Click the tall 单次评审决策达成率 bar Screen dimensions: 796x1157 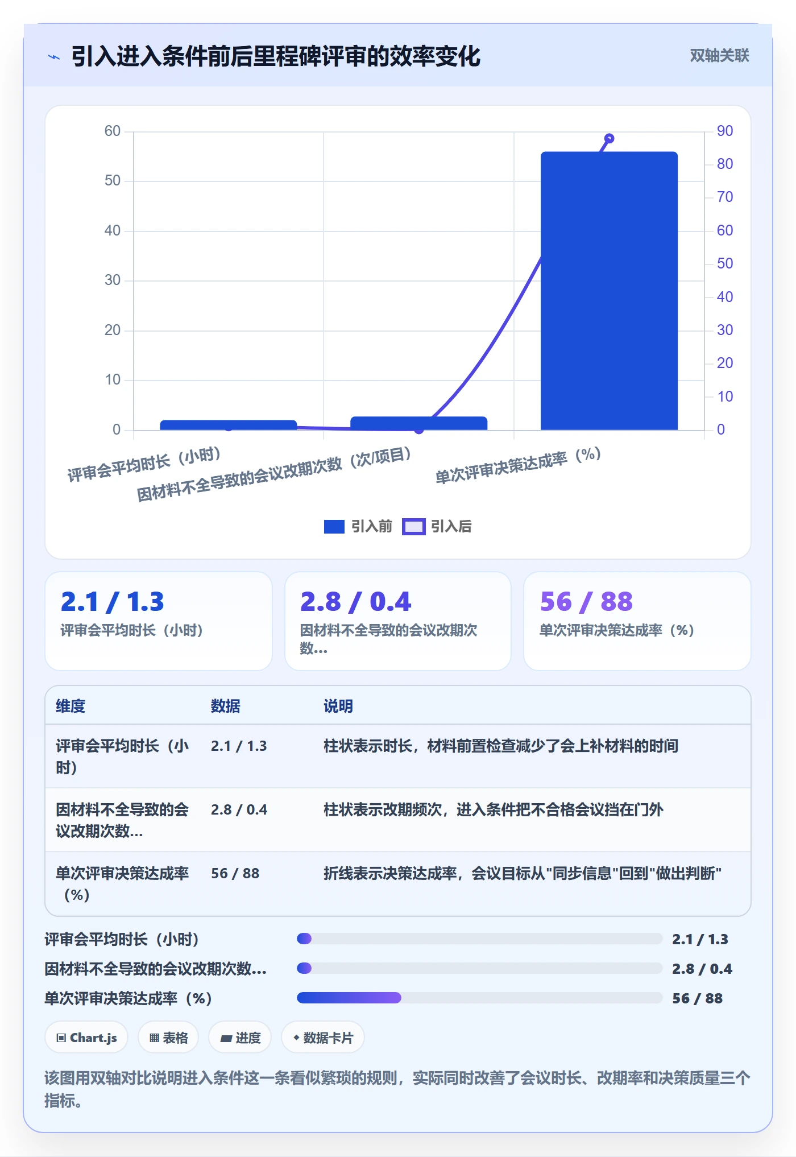pyautogui.click(x=609, y=291)
